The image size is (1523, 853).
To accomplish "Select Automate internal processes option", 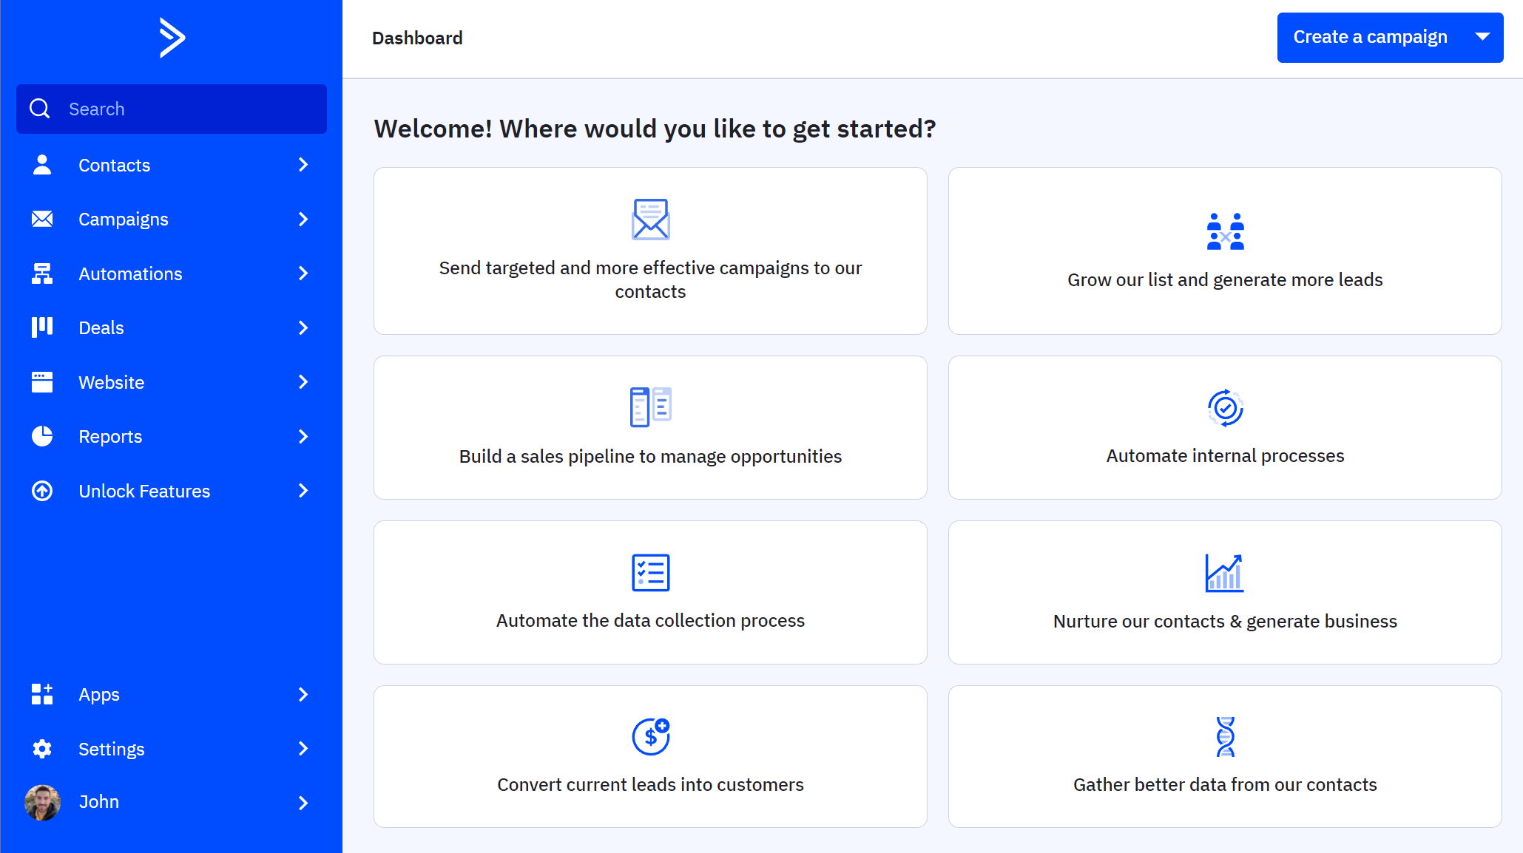I will 1225,427.
